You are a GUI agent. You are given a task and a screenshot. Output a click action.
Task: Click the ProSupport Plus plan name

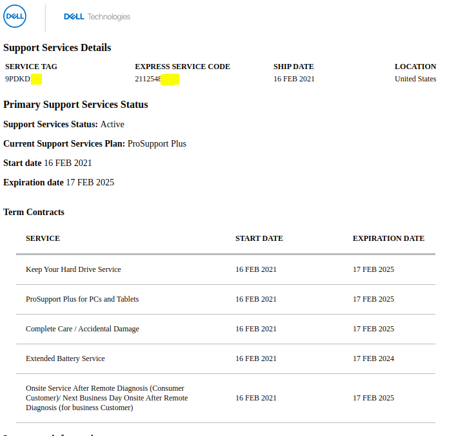point(157,143)
